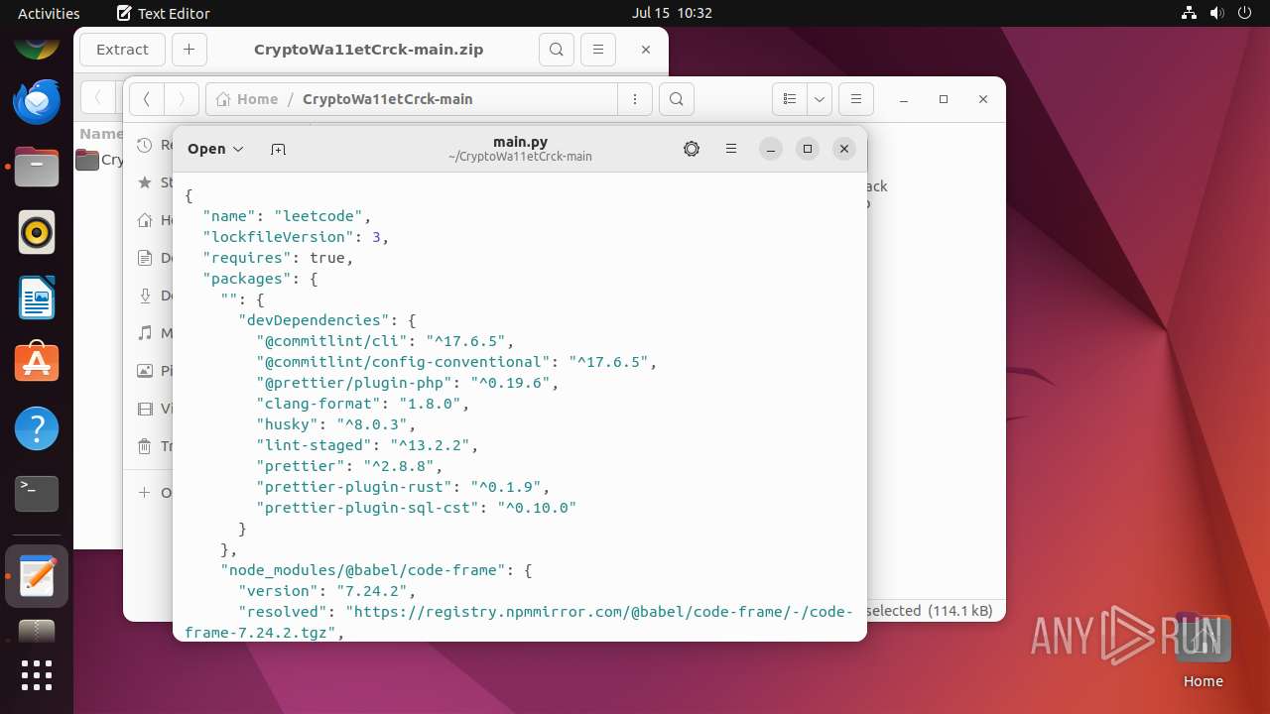
Task: Open Activities overview
Action: 49,13
